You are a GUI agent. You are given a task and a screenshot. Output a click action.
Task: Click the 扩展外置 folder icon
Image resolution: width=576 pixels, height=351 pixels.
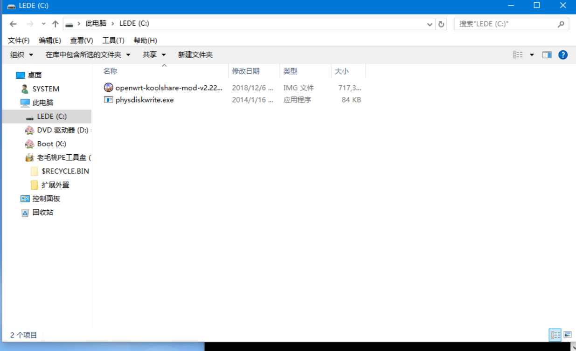pyautogui.click(x=35, y=185)
